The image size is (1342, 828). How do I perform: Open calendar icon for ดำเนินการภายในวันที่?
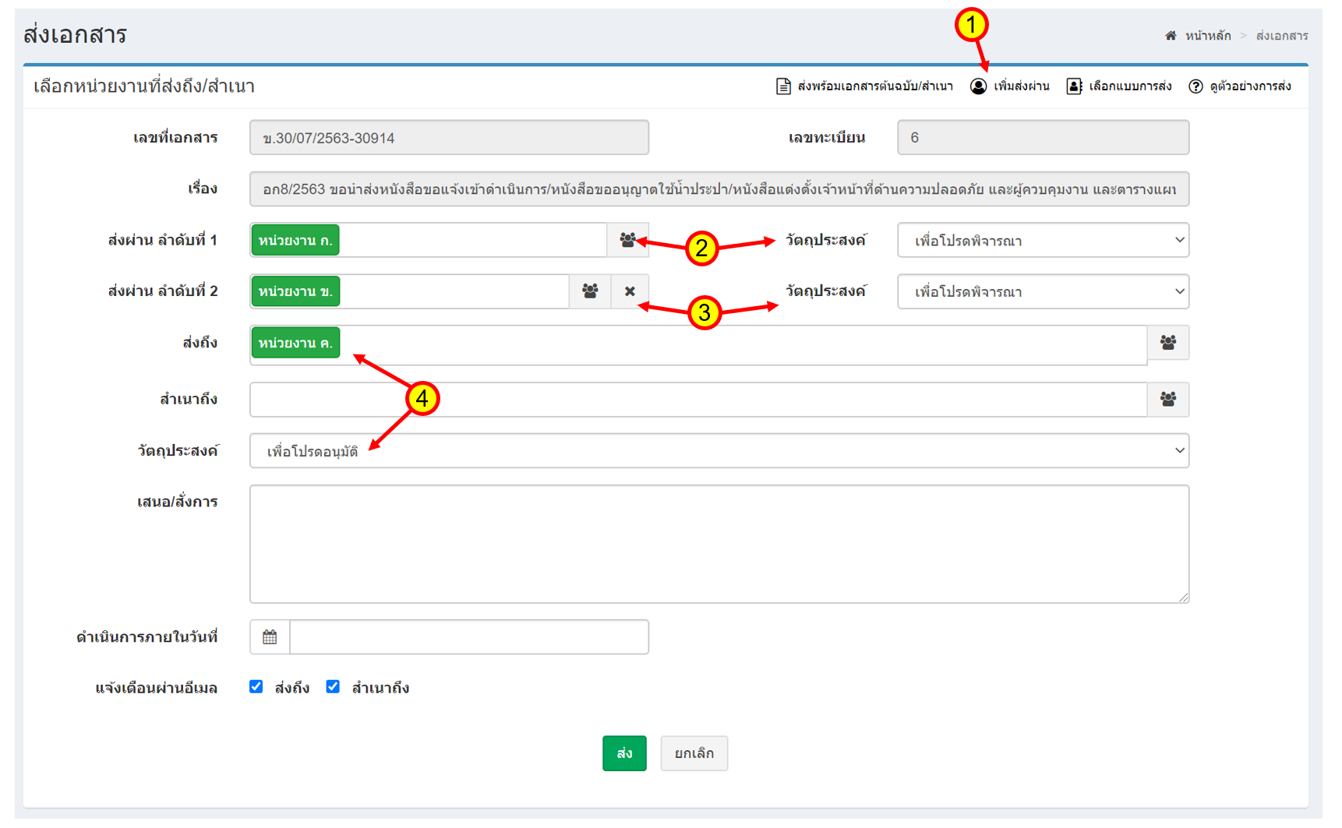[270, 637]
